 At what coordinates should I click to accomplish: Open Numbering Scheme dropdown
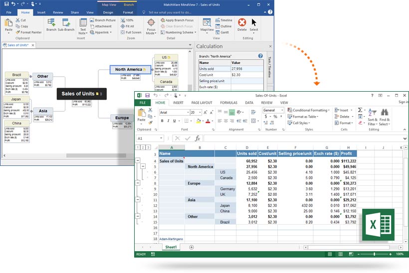[196, 32]
